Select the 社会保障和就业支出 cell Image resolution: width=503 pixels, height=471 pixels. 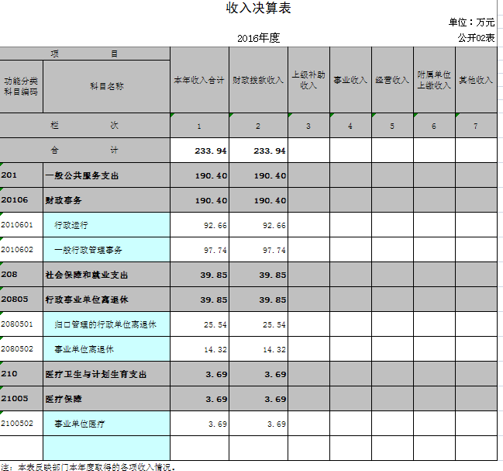click(x=106, y=275)
